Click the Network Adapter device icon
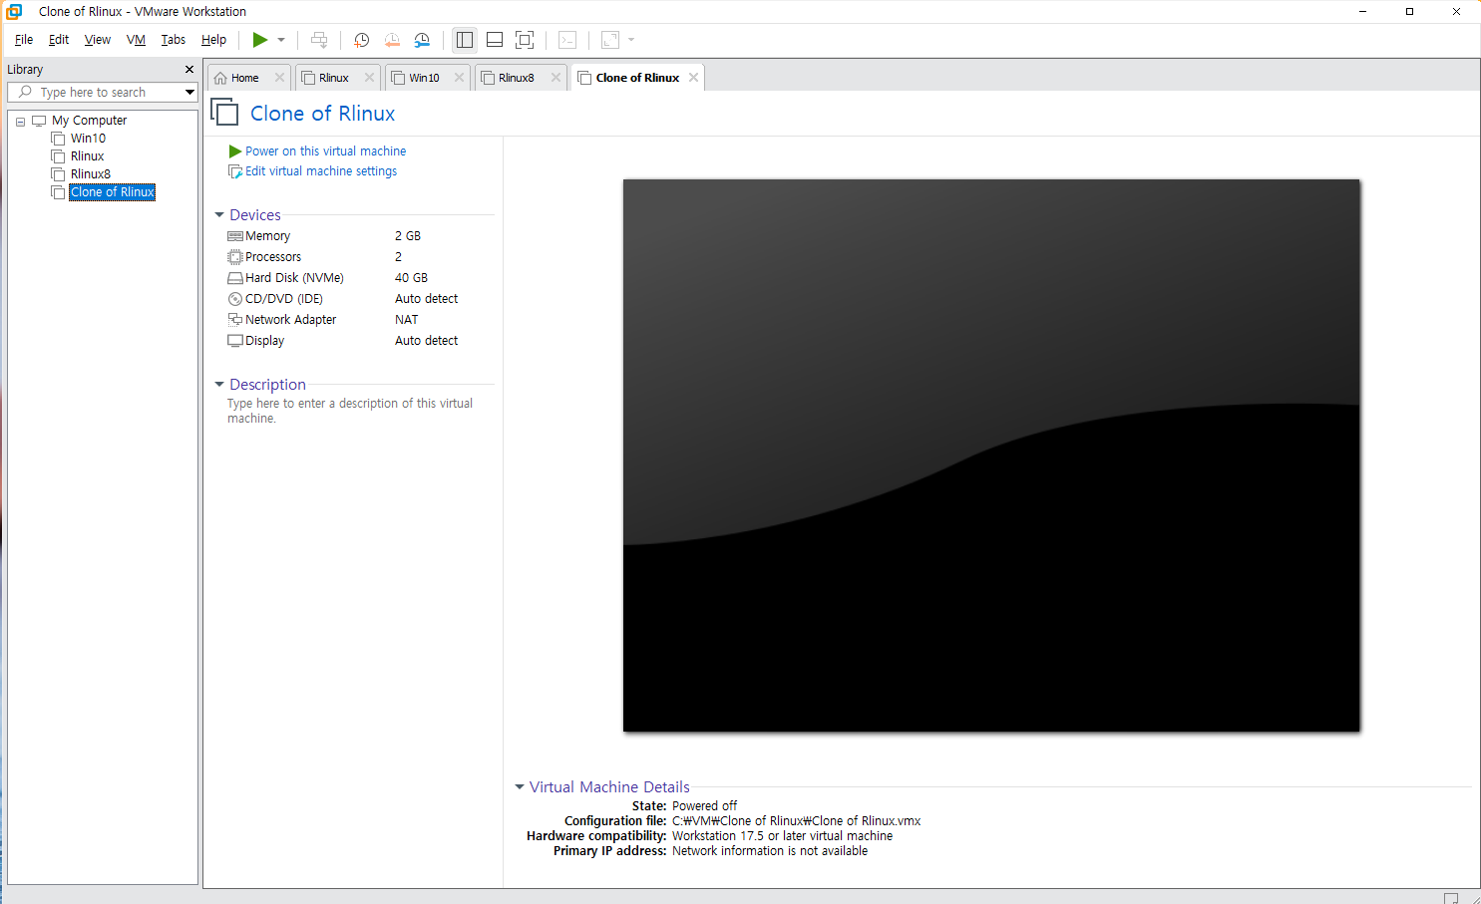 (235, 320)
